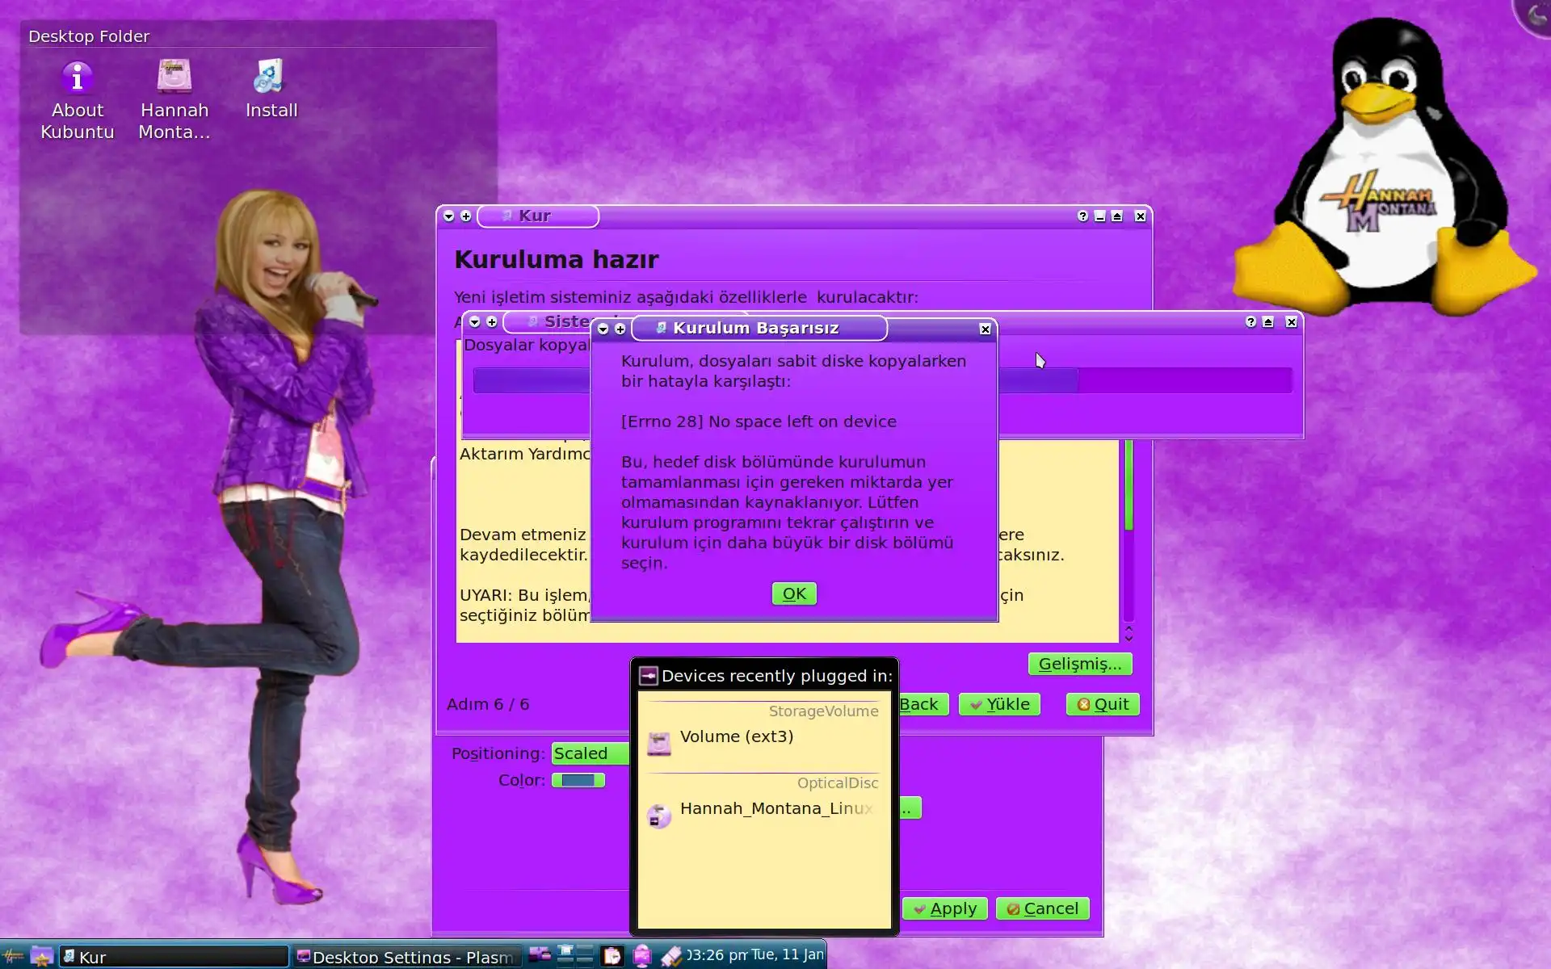Click help icon on Kur window titlebar

point(1082,216)
